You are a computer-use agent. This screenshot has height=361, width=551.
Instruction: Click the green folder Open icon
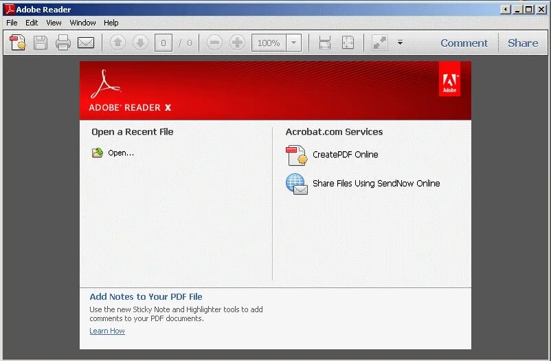[x=98, y=153]
